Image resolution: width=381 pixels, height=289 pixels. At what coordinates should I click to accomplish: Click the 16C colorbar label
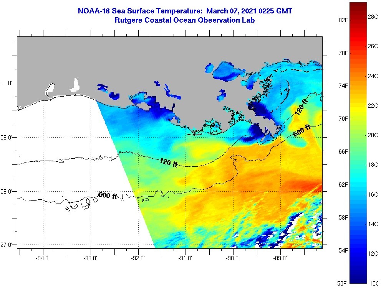click(x=373, y=195)
